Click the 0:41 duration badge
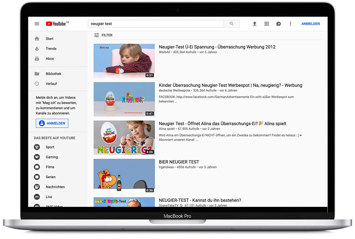This screenshot has width=355, height=239. (x=150, y=114)
